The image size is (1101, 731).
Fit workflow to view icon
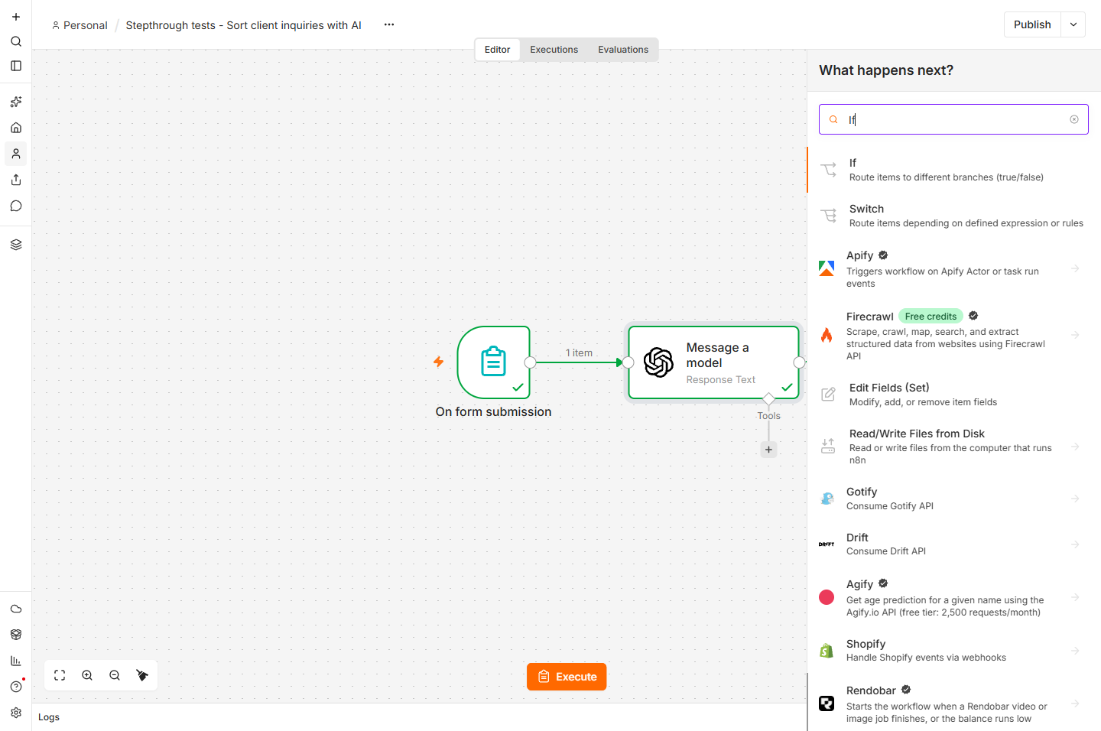click(60, 675)
